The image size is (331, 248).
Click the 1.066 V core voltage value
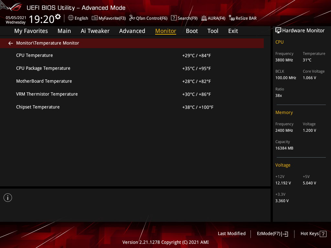click(309, 78)
